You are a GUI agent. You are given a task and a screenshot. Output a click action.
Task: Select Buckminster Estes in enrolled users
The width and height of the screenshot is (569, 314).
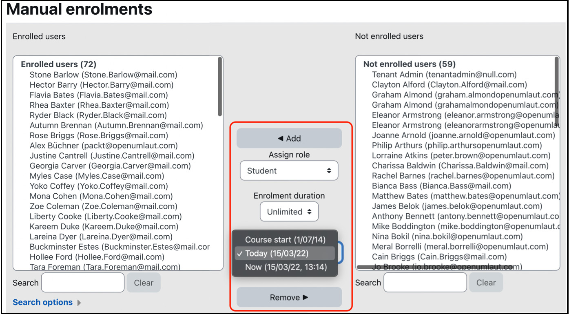point(120,247)
